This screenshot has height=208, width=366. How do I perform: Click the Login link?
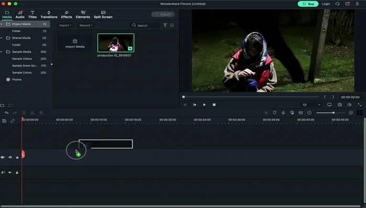click(x=326, y=4)
